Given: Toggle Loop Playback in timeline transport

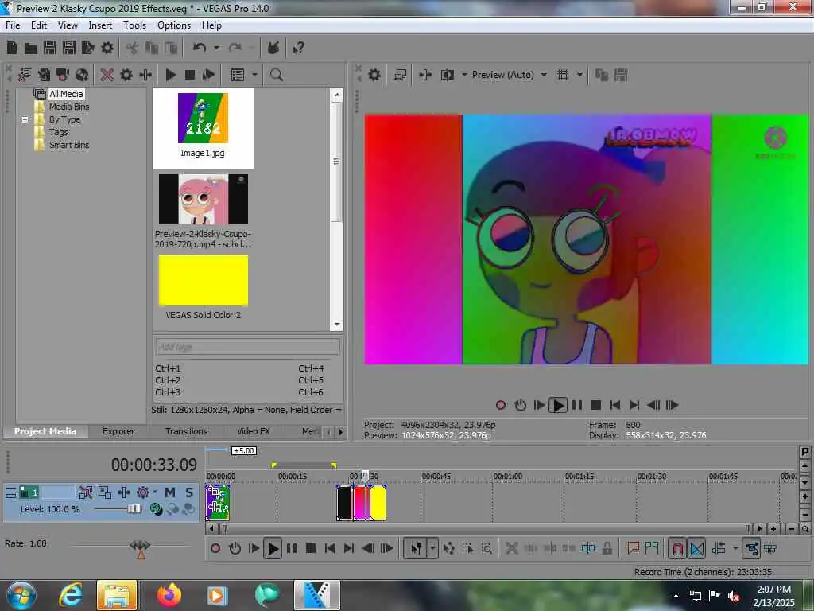Looking at the screenshot, I should [x=235, y=548].
